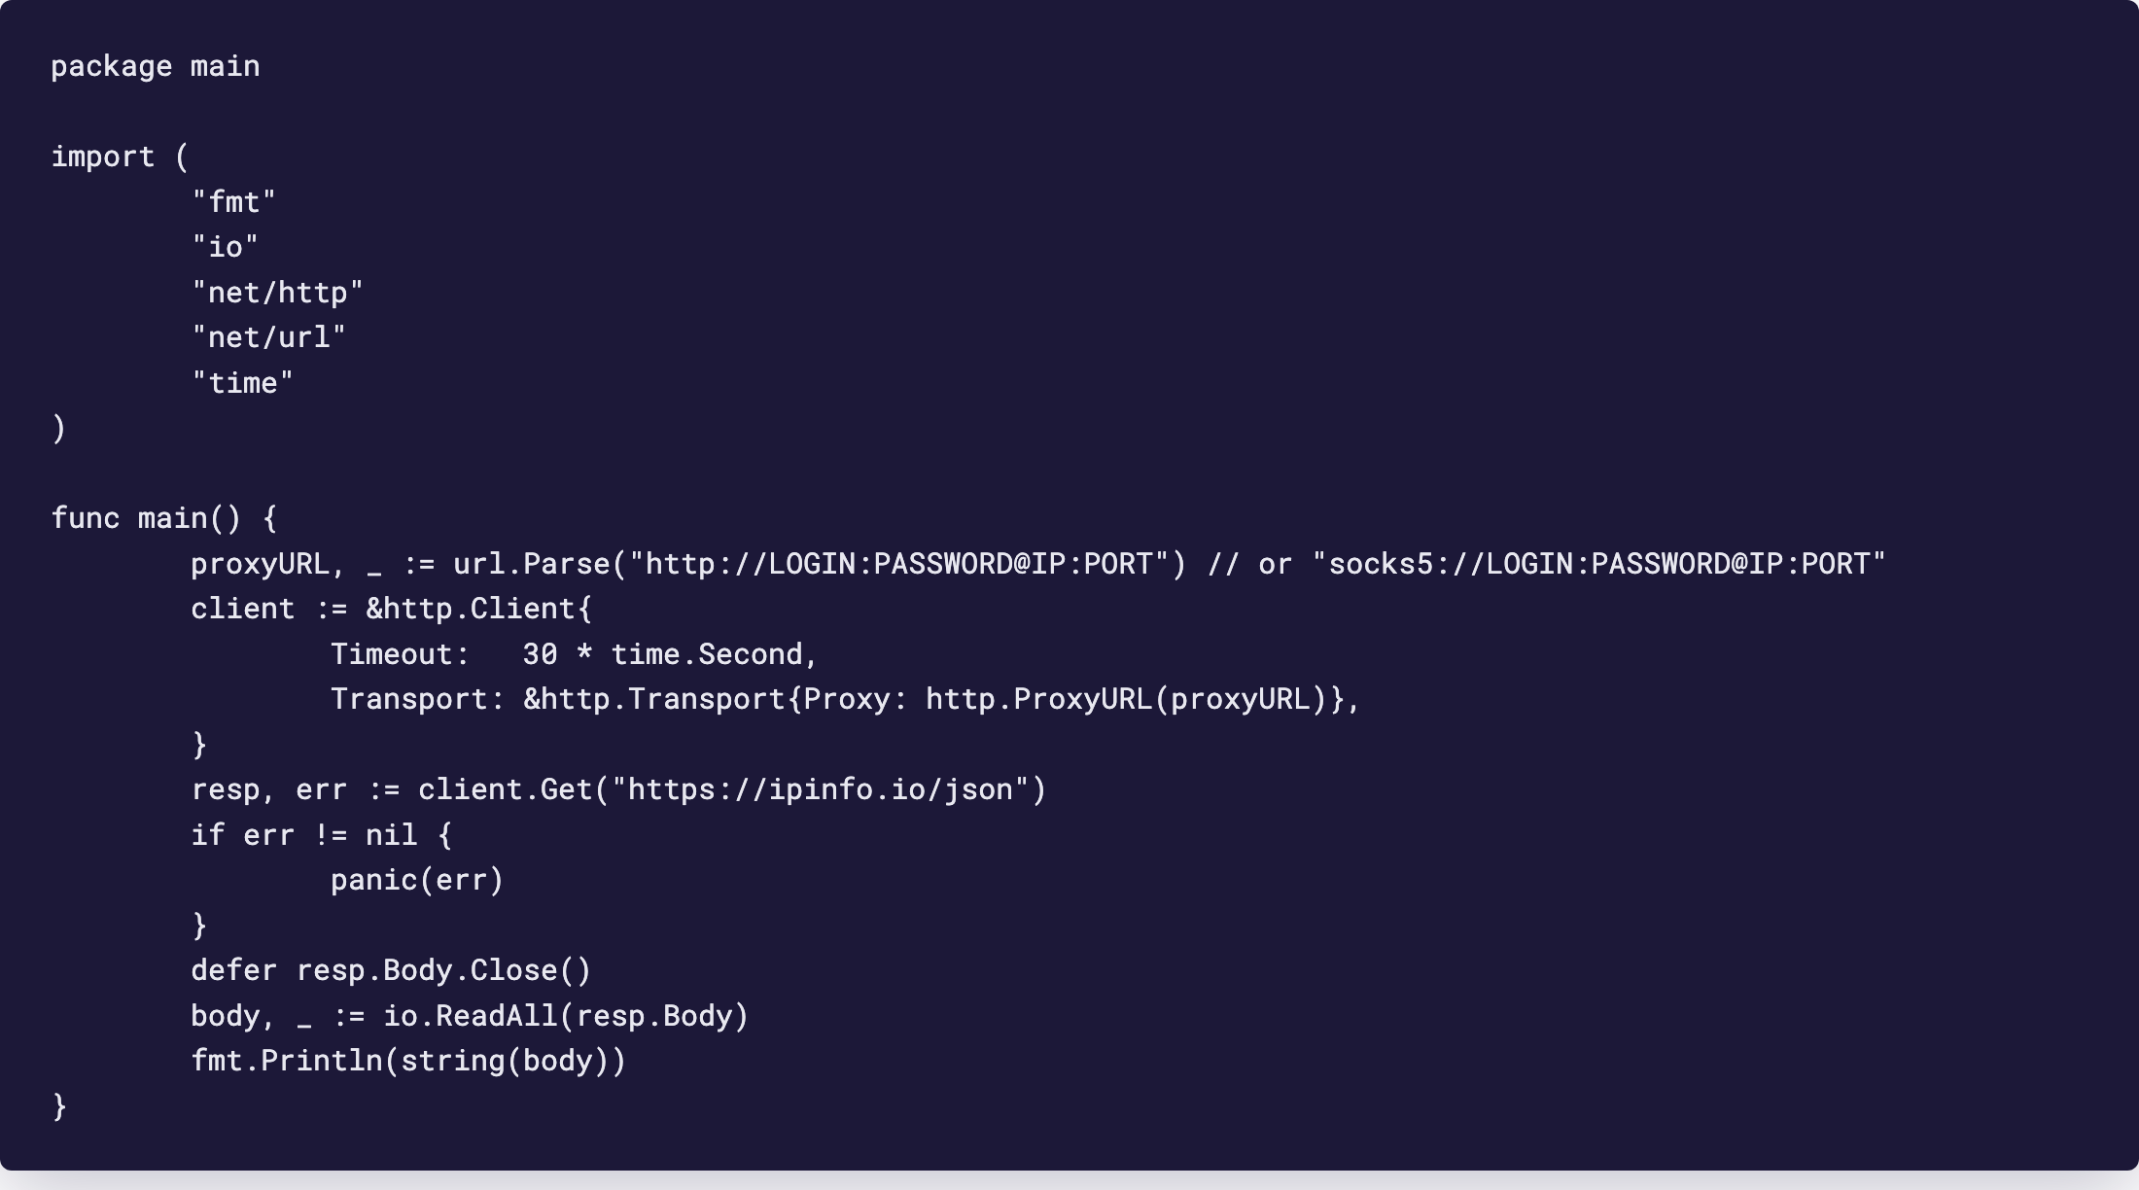Click the 'if err != nil' statement

[x=322, y=835]
